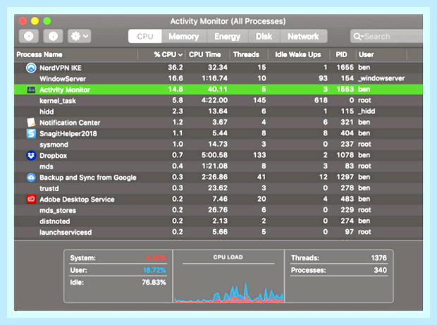Click the SnagitHelper2018 icon
The image size is (437, 325).
coord(31,133)
